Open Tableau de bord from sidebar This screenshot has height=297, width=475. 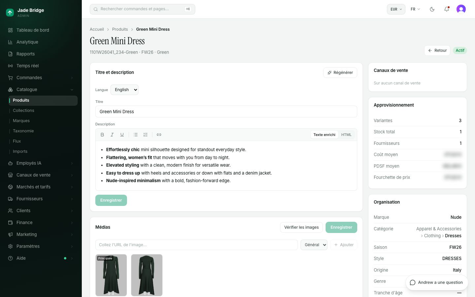[x=41, y=30]
